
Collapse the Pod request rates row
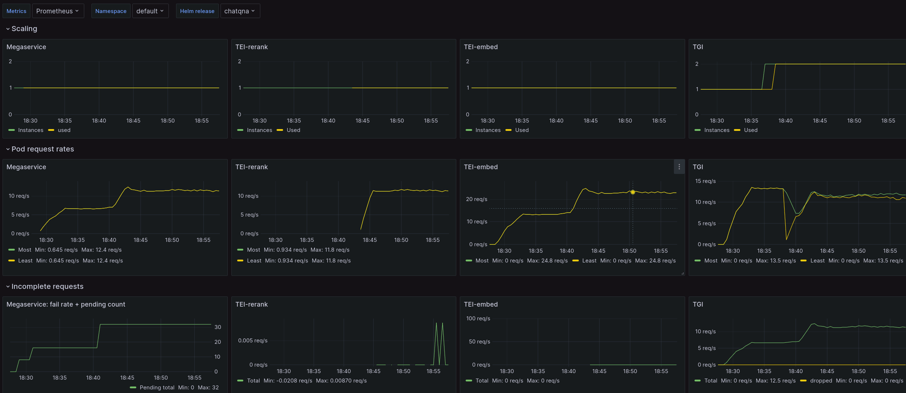click(40, 149)
